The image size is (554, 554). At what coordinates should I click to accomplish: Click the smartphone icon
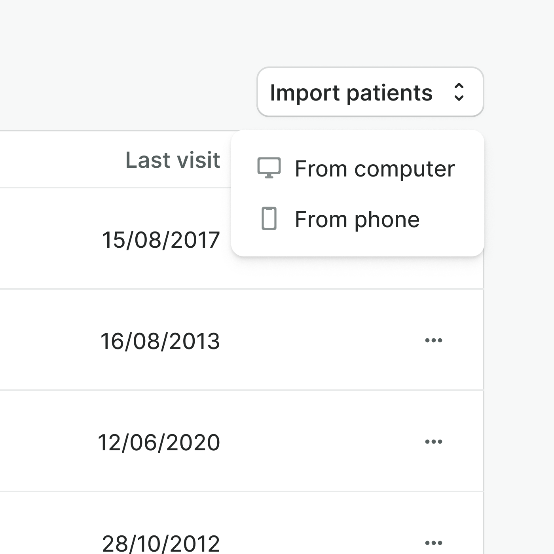click(269, 218)
